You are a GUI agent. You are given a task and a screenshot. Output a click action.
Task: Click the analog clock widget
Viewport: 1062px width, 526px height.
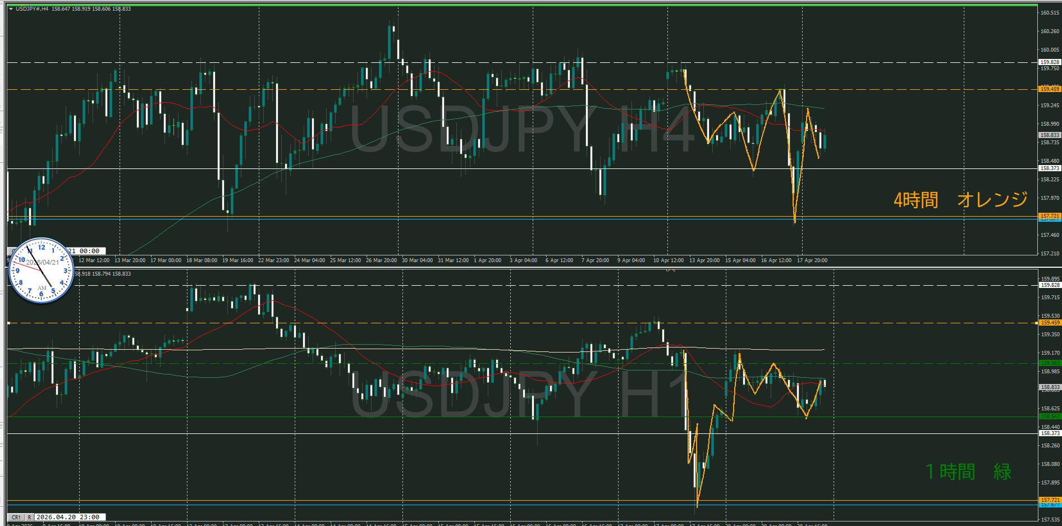coord(42,271)
